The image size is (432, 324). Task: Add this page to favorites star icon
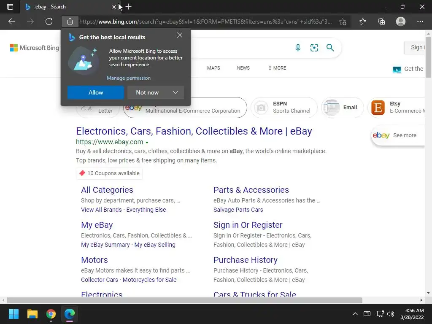[x=343, y=22]
